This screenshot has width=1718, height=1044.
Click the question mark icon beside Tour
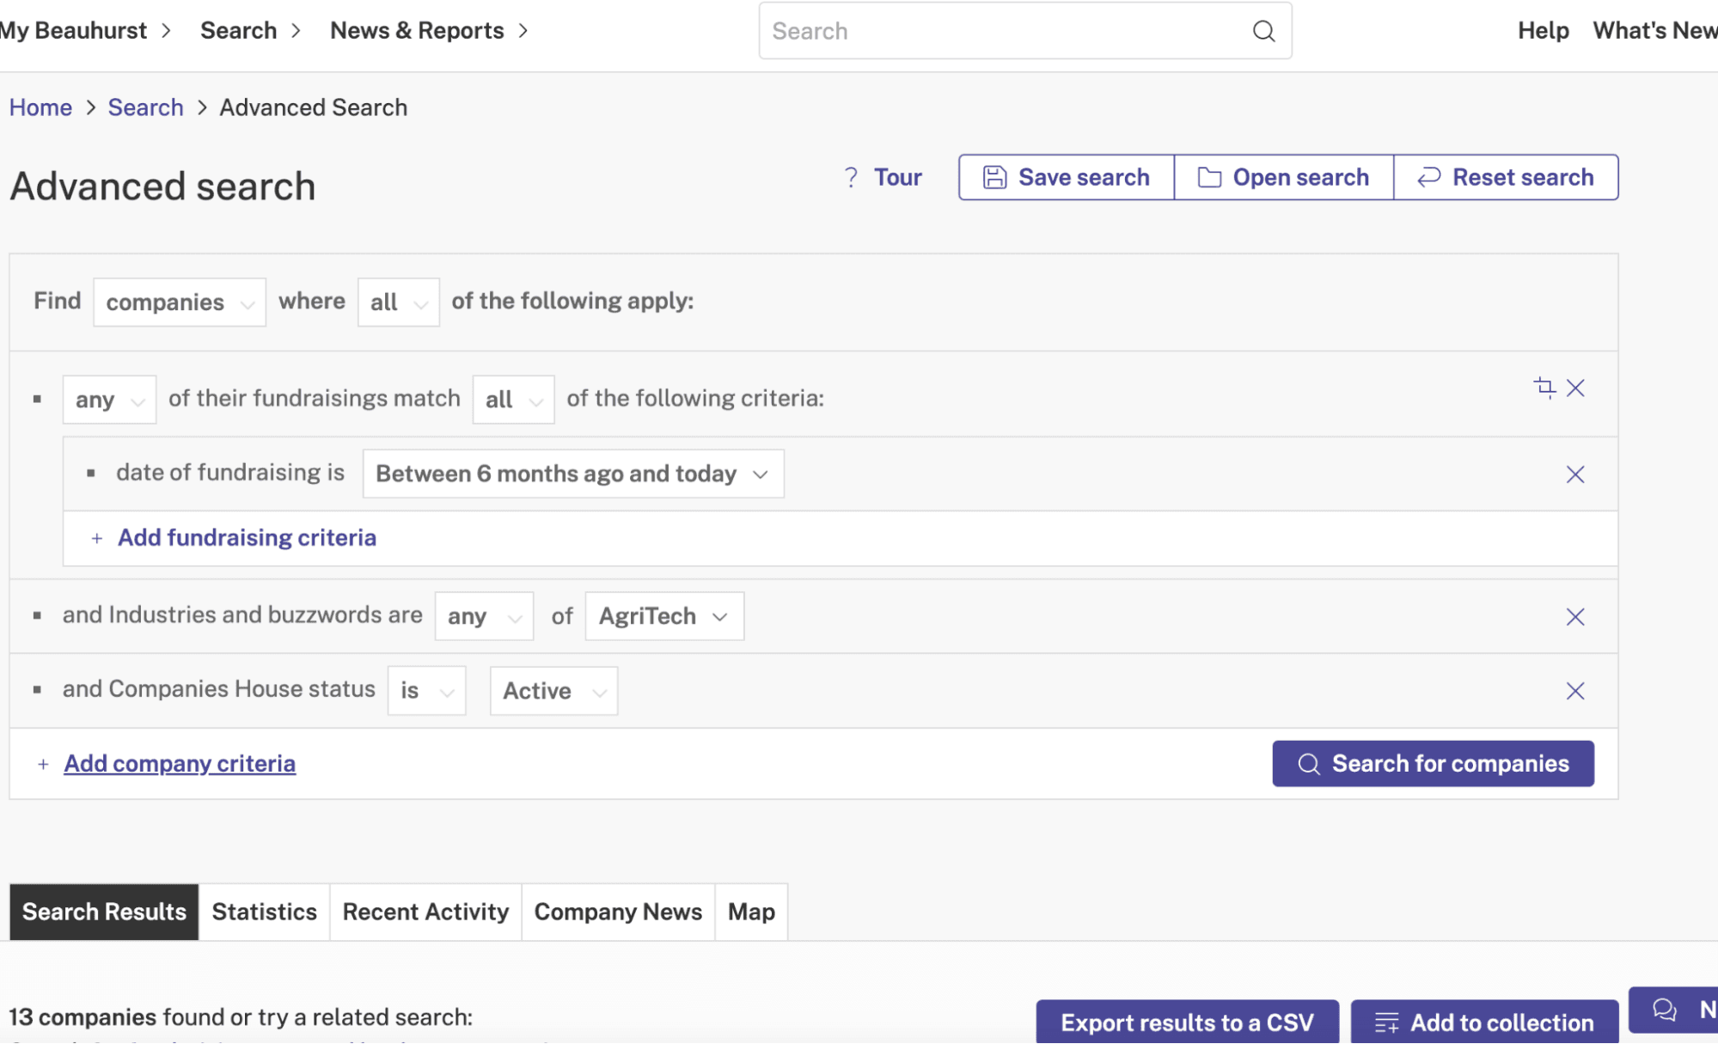point(851,177)
